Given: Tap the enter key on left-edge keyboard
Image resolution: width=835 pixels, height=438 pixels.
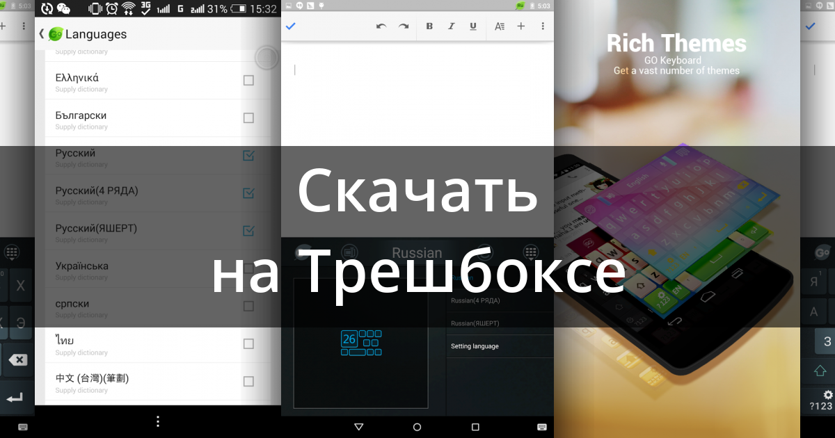Looking at the screenshot, I should coord(15,398).
